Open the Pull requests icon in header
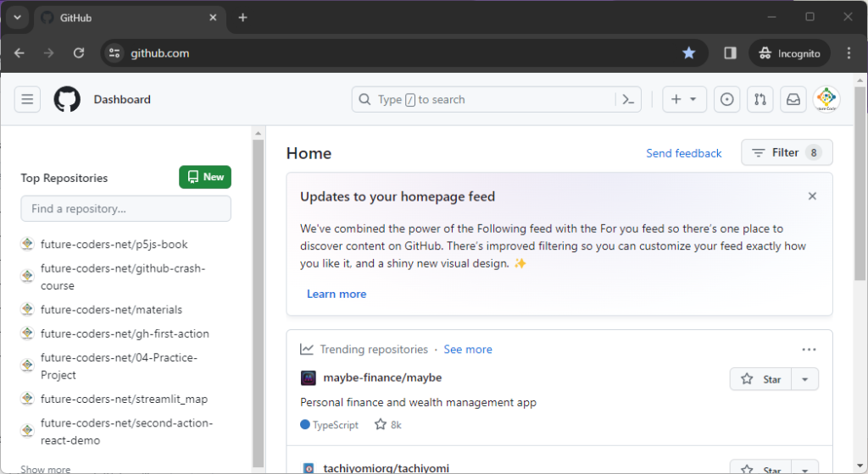Viewport: 868px width, 474px height. pyautogui.click(x=760, y=99)
